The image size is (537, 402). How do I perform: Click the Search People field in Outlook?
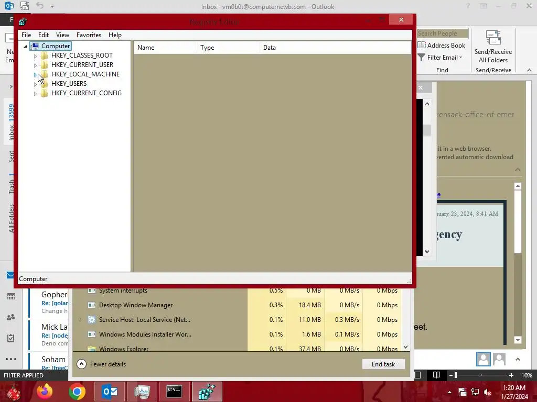coord(443,33)
